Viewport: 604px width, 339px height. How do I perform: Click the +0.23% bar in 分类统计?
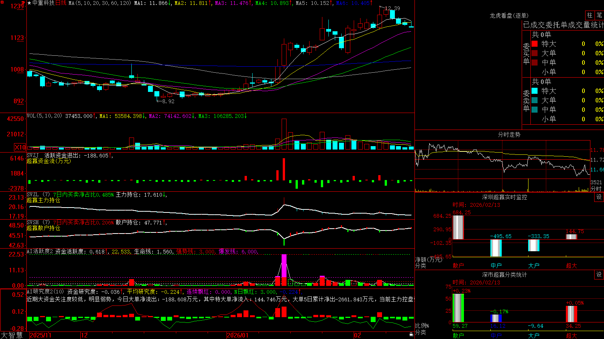coord(458,308)
